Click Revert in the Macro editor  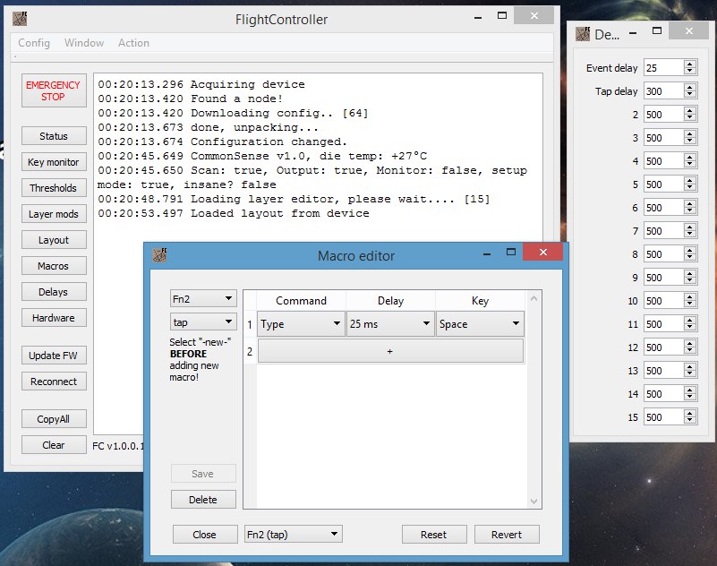[x=507, y=535]
